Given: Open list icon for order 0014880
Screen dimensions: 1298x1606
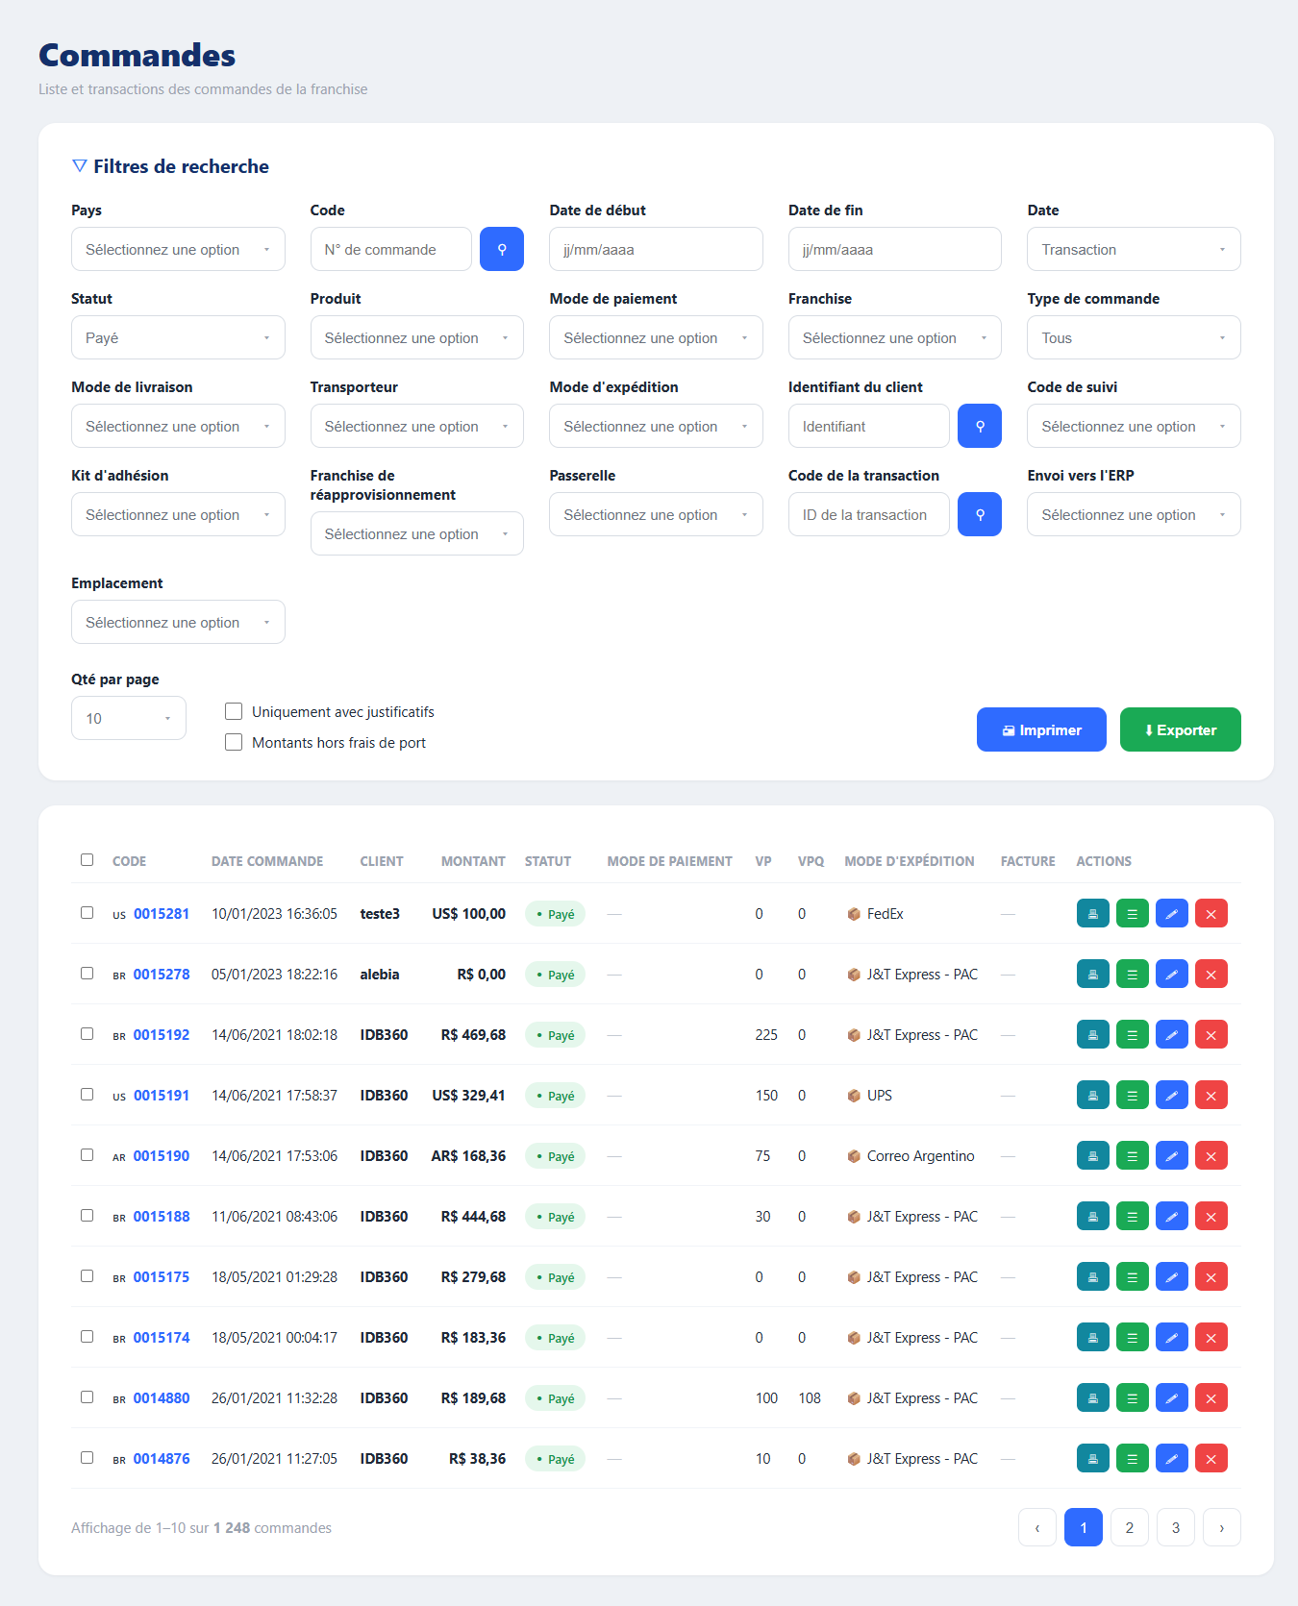Looking at the screenshot, I should (x=1132, y=1398).
